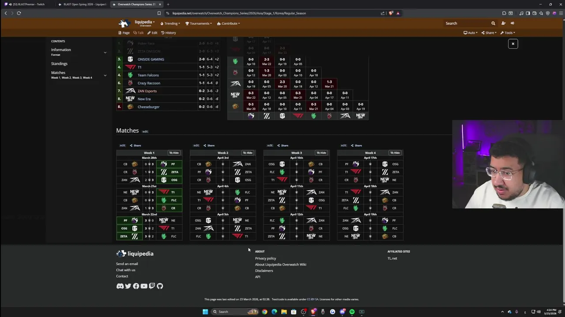This screenshot has width=565, height=317.
Task: Close the overlay with the X button
Action: 513,44
